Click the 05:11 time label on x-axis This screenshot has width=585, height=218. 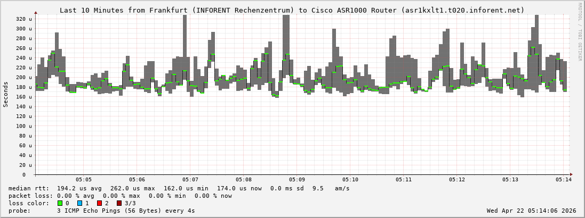coord(404,180)
